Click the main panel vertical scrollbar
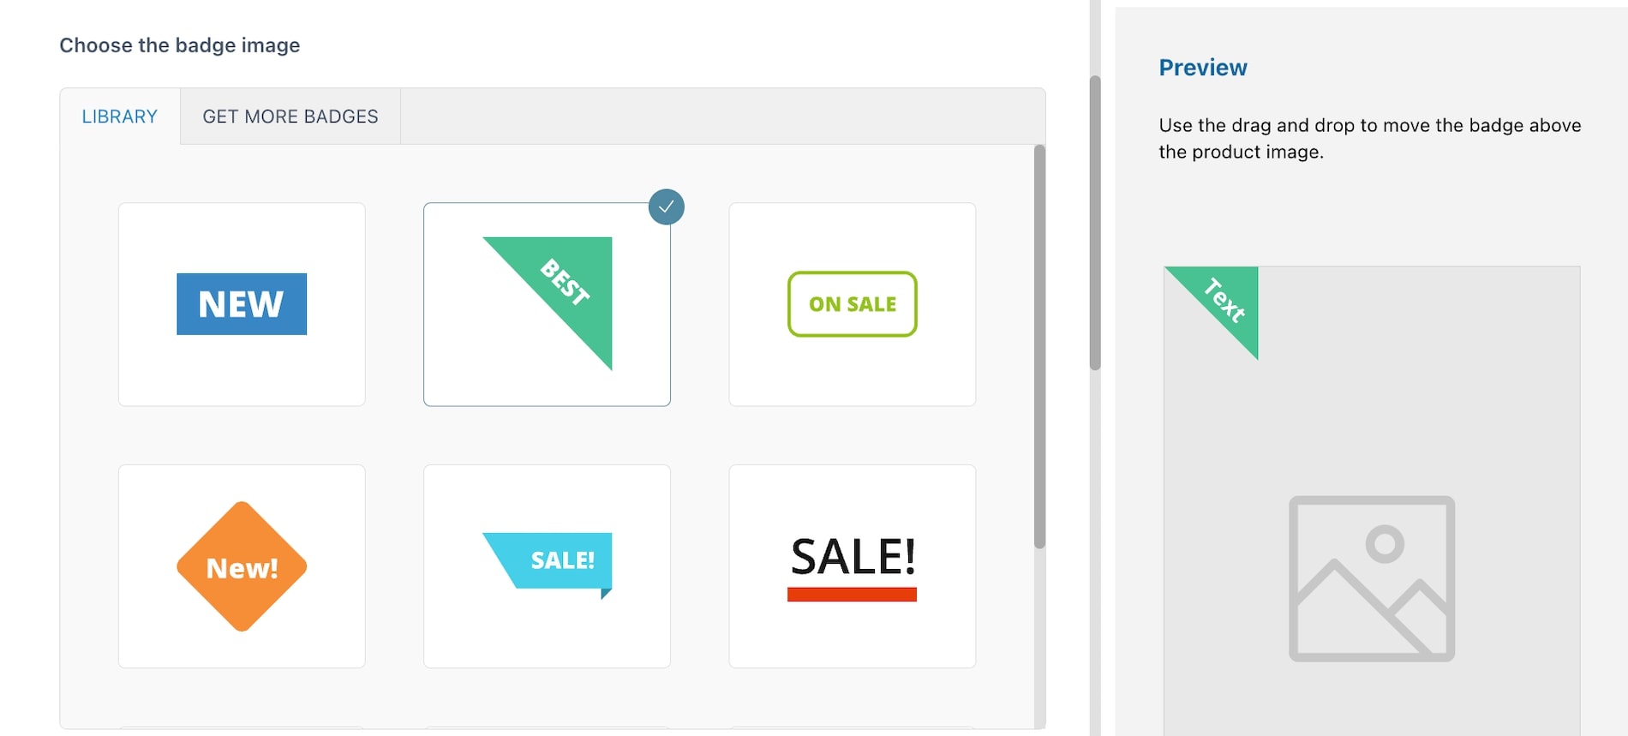 [1095, 223]
